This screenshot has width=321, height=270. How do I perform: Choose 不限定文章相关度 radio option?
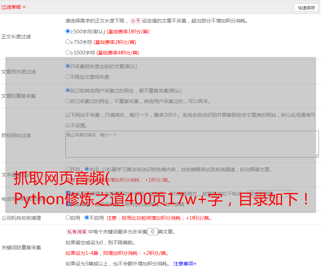[x=68, y=77]
